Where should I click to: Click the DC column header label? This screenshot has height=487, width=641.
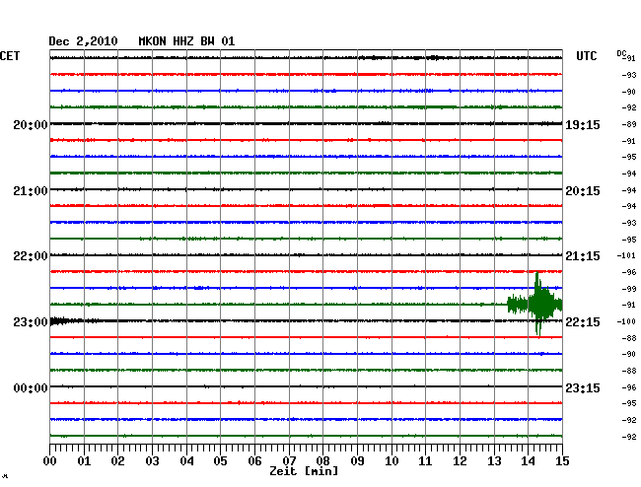[621, 53]
